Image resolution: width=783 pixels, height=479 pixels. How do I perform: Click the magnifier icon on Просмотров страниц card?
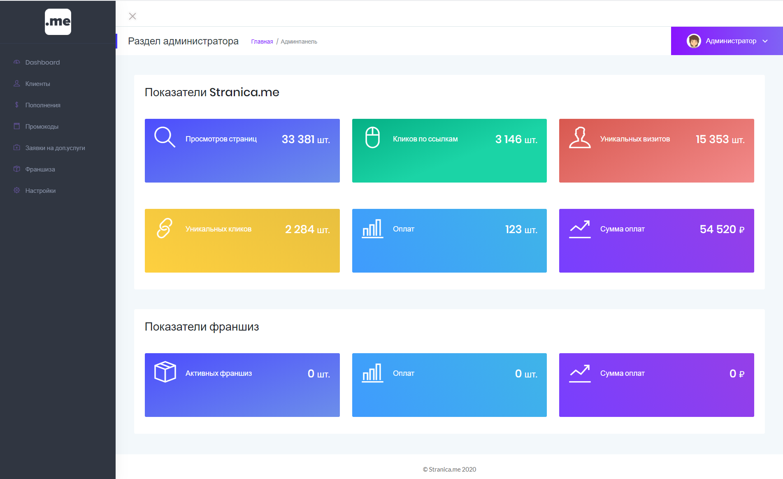tap(165, 137)
